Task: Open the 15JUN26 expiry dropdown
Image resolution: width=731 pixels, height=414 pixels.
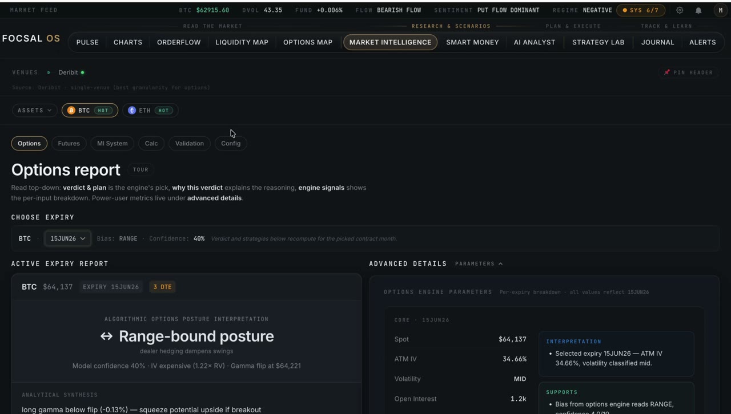Action: [67, 238]
